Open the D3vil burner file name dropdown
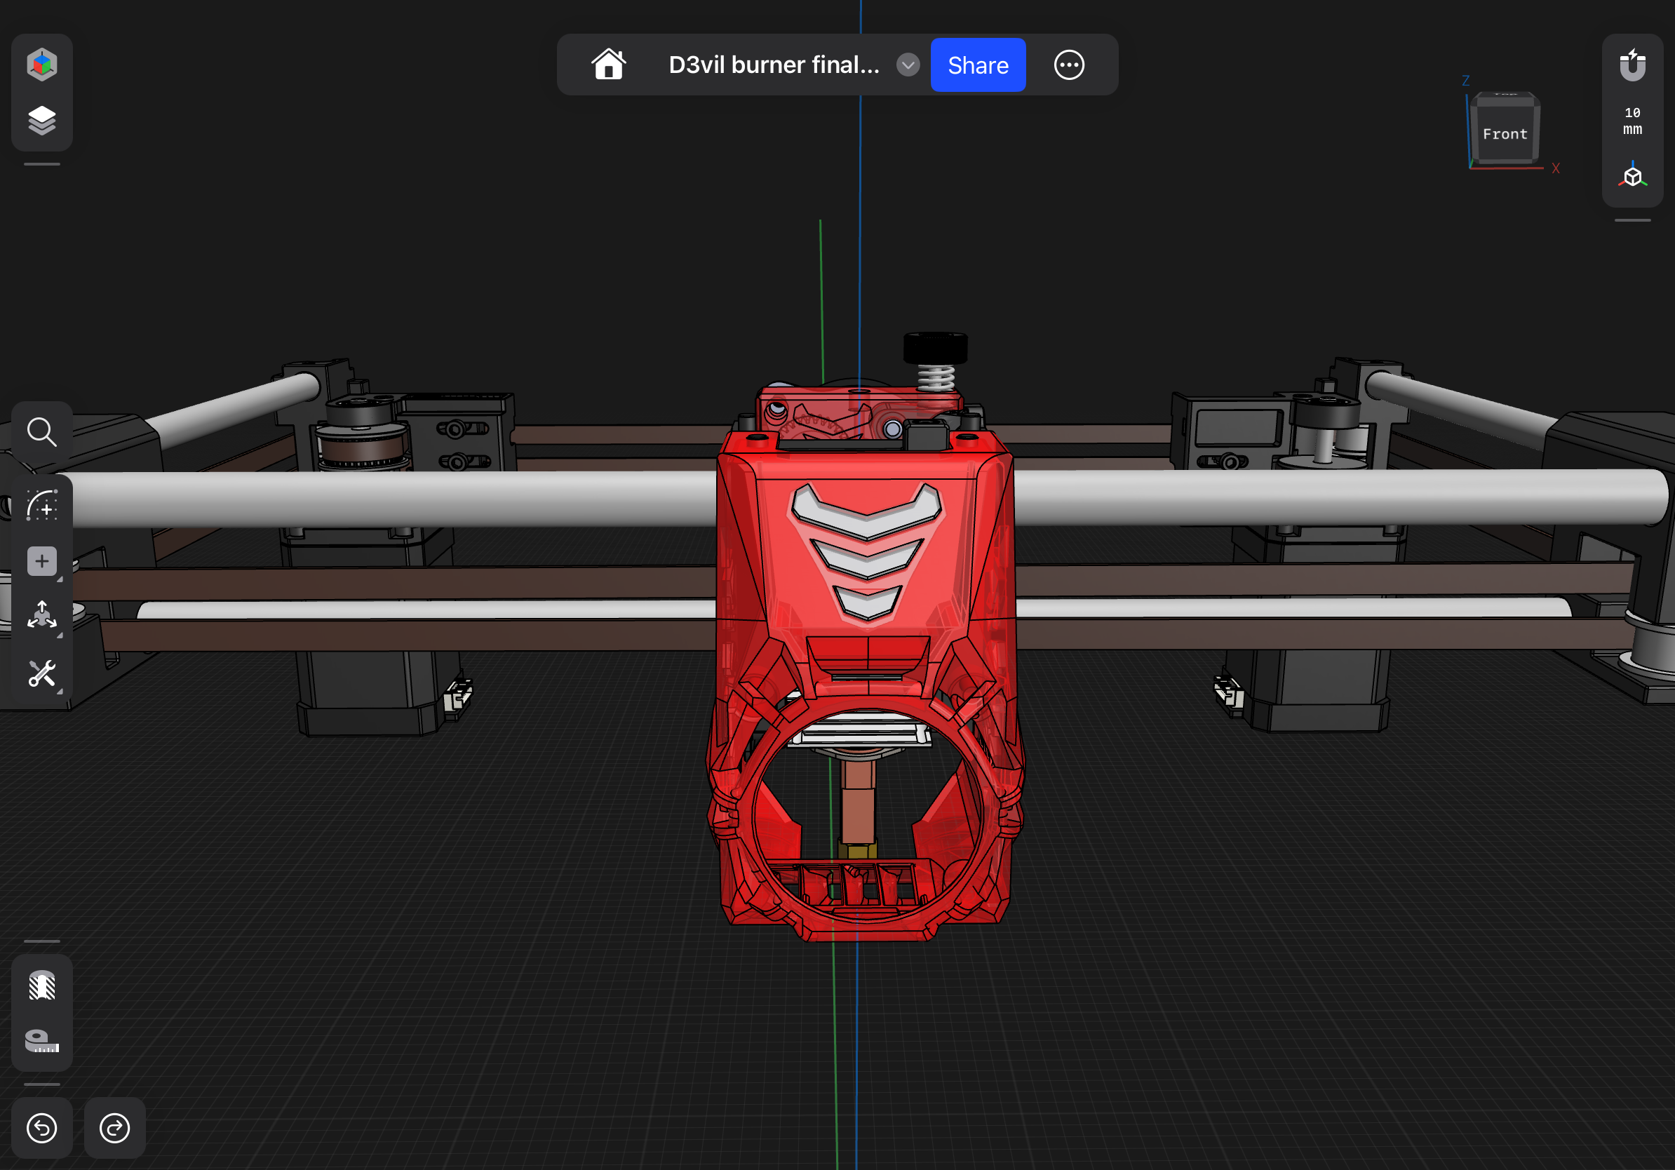1675x1170 pixels. [907, 65]
